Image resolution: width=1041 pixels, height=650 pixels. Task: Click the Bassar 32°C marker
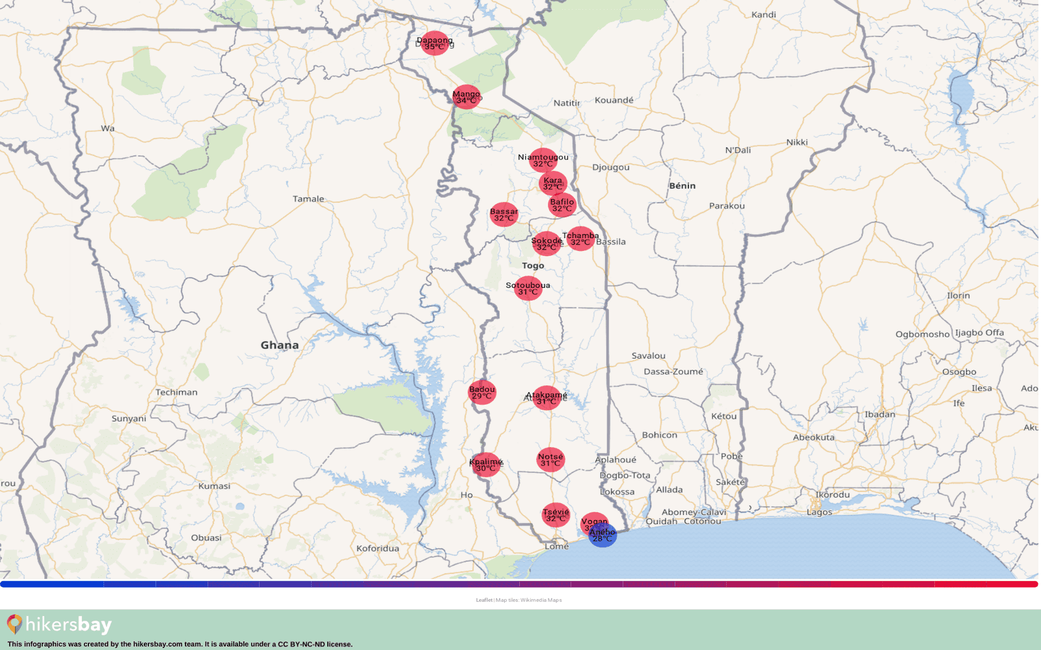pos(504,214)
